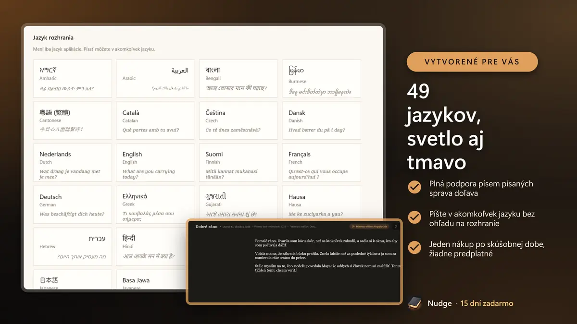Screen dimensions: 577x324
Task: Select the Amharic language card
Action: (73, 79)
